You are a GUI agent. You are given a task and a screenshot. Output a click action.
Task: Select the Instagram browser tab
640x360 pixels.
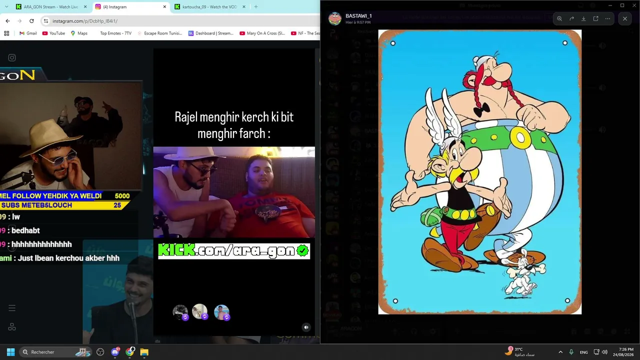(x=130, y=7)
